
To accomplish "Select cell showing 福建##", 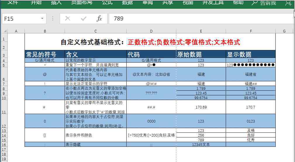I will click(x=251, y=84).
